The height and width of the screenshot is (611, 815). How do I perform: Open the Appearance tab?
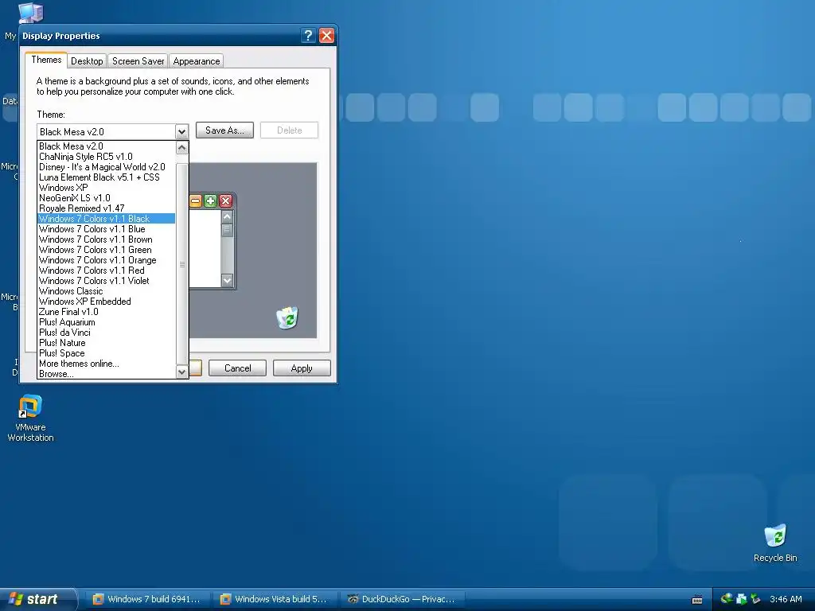[197, 60]
